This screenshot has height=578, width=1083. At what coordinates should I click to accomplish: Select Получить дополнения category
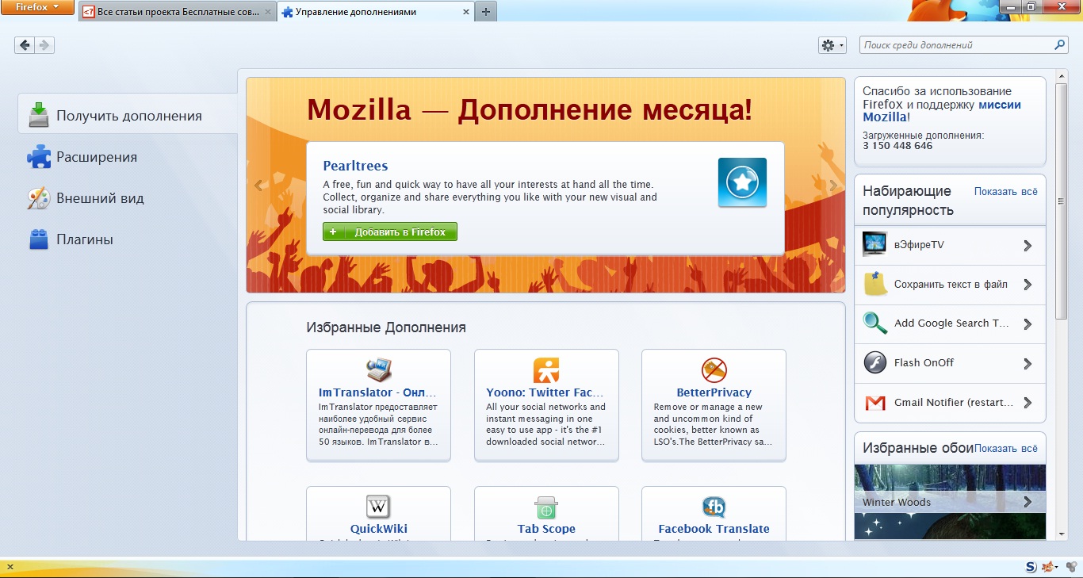tap(128, 116)
